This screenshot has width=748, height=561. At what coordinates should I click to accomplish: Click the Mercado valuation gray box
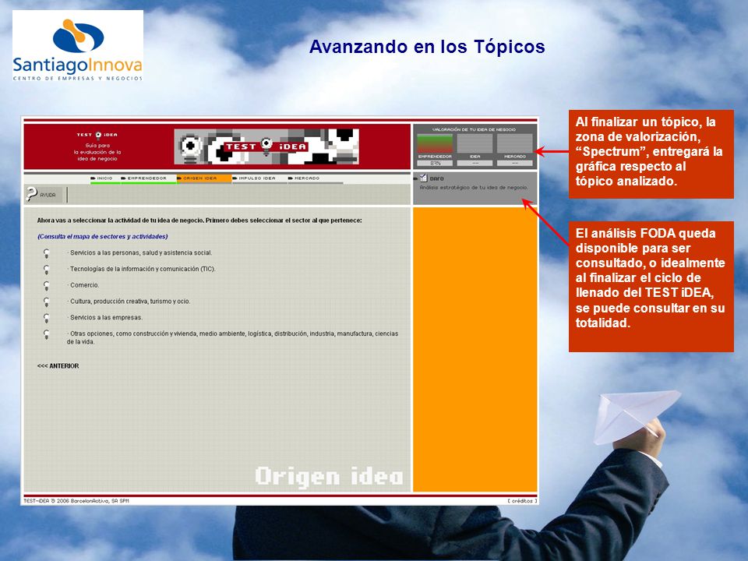515,143
